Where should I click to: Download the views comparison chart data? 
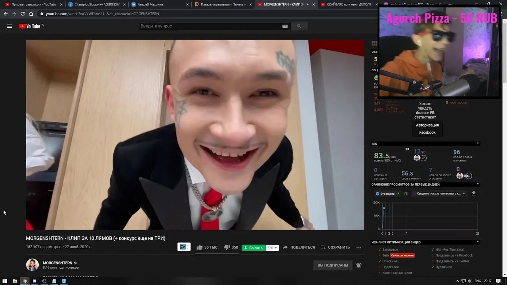(x=473, y=193)
